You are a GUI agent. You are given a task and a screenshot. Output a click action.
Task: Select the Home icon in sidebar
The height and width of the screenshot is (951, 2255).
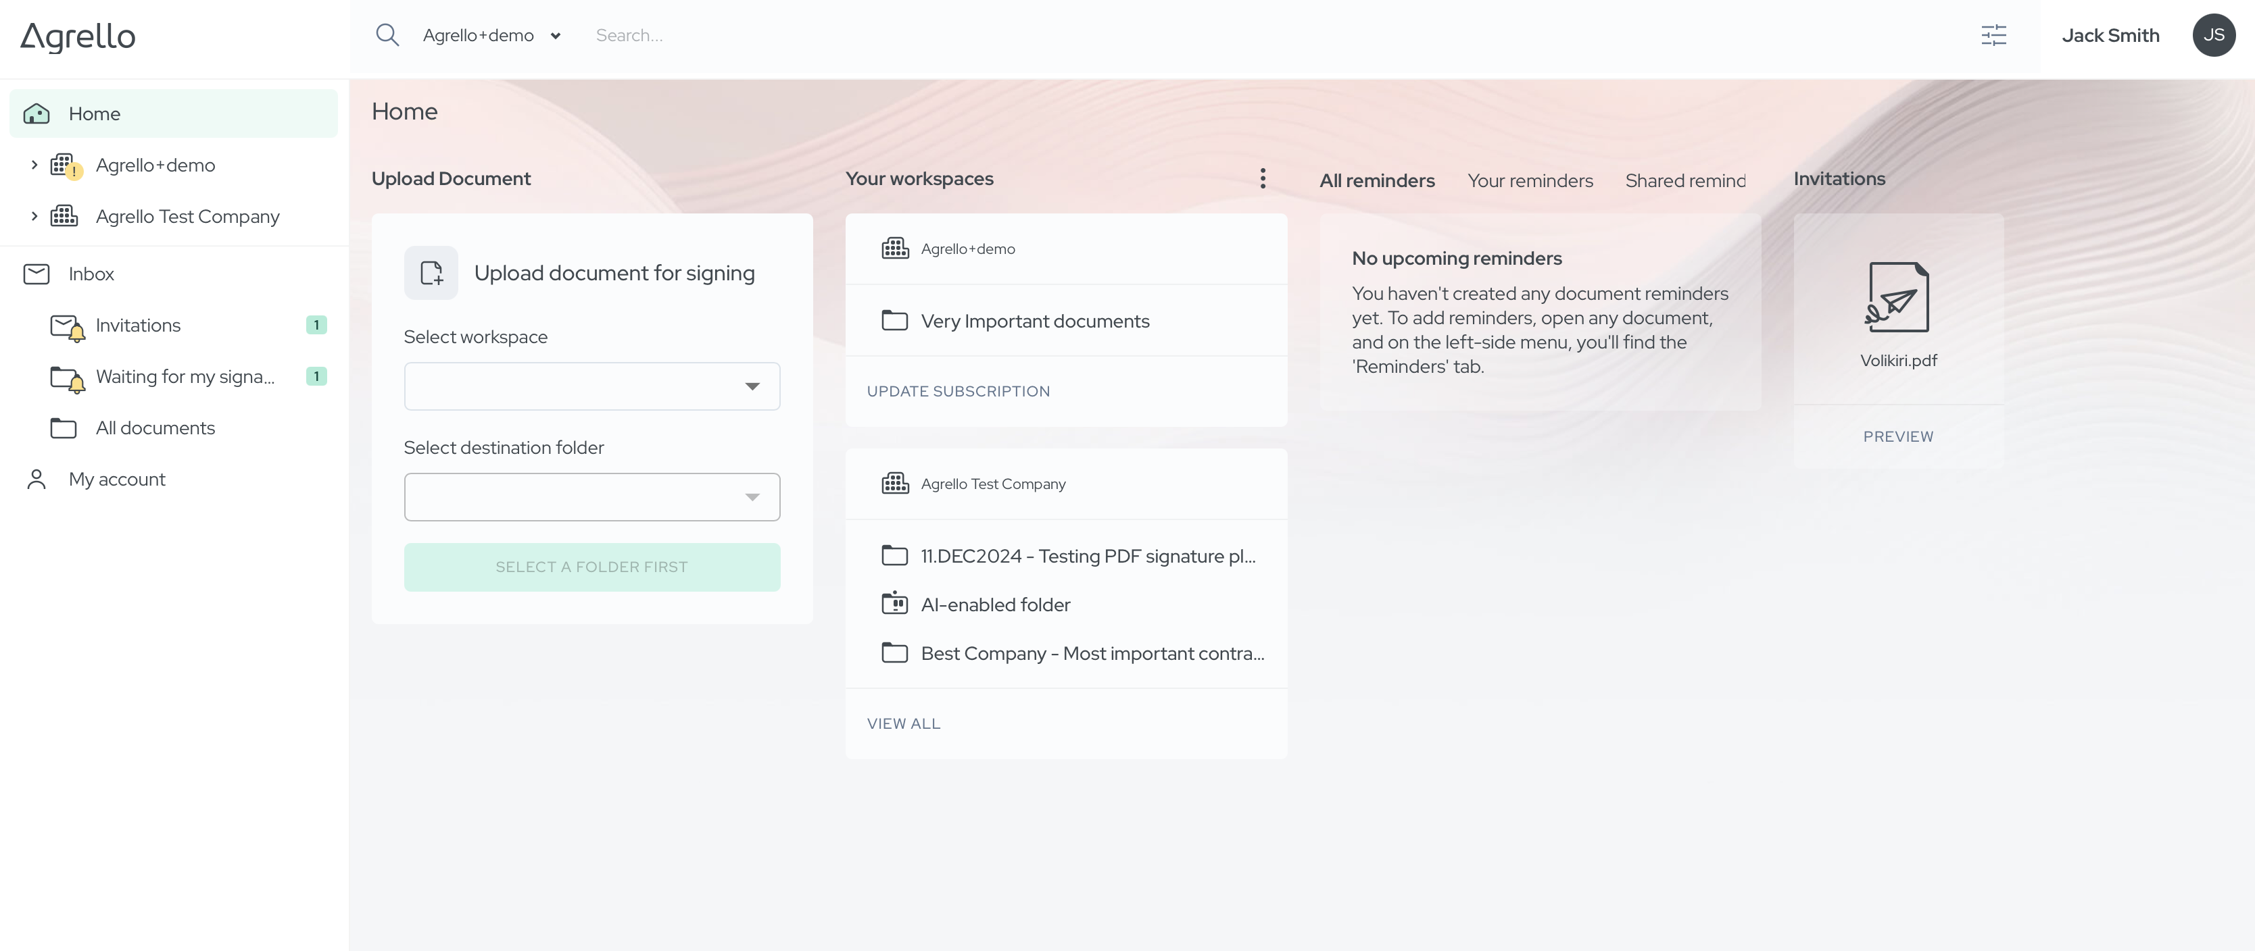click(37, 113)
